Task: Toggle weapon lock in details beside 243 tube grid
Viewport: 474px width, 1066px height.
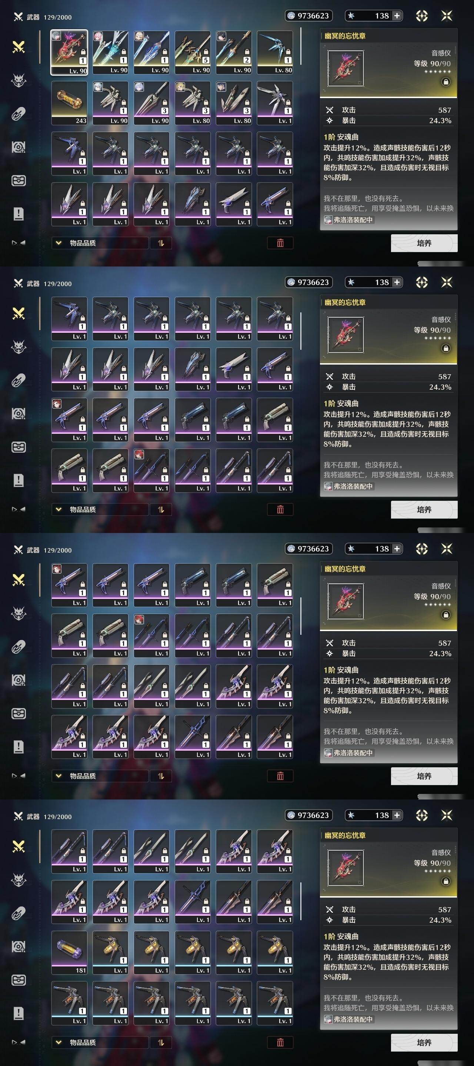Action: [445, 82]
